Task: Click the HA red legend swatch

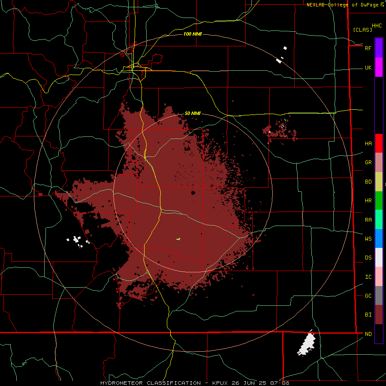Action: pos(379,143)
